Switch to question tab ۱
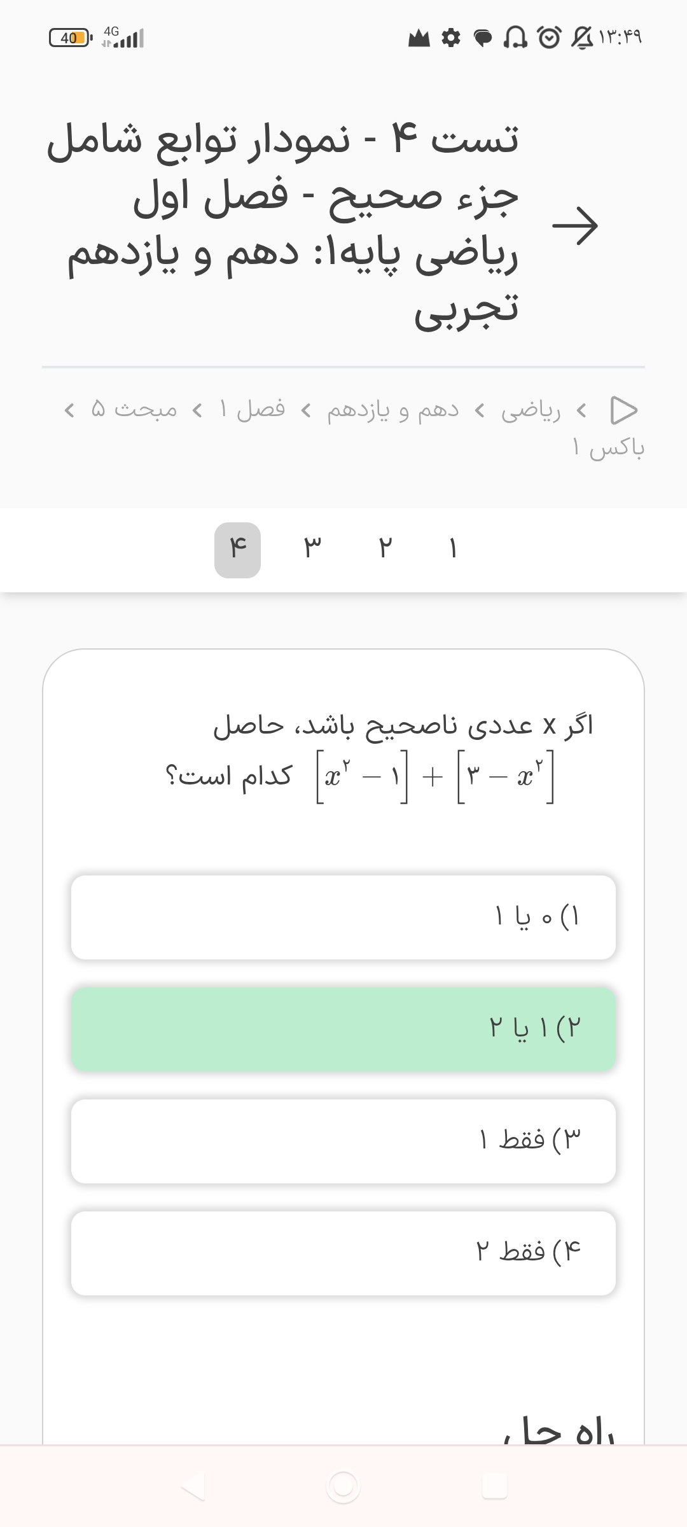Viewport: 687px width, 1527px height. click(x=453, y=548)
